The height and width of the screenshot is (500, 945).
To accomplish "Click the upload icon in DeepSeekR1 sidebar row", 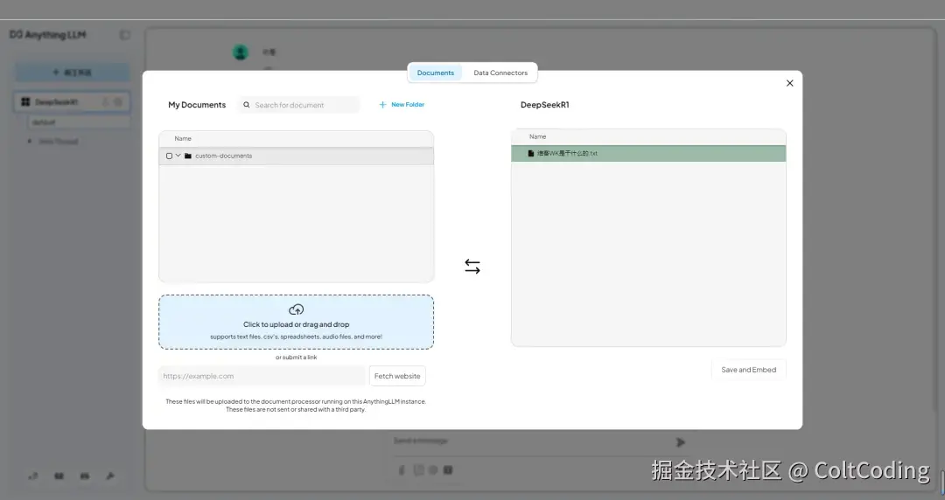I will pyautogui.click(x=106, y=102).
